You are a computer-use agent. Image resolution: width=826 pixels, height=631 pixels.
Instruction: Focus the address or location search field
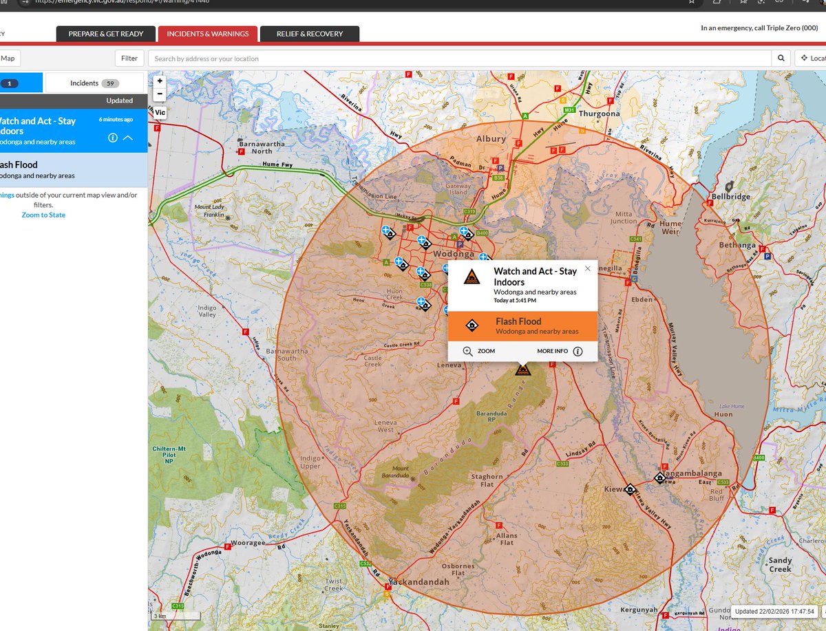[x=460, y=58]
